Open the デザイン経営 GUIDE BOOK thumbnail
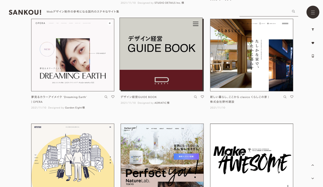323x187 pixels. (161, 54)
